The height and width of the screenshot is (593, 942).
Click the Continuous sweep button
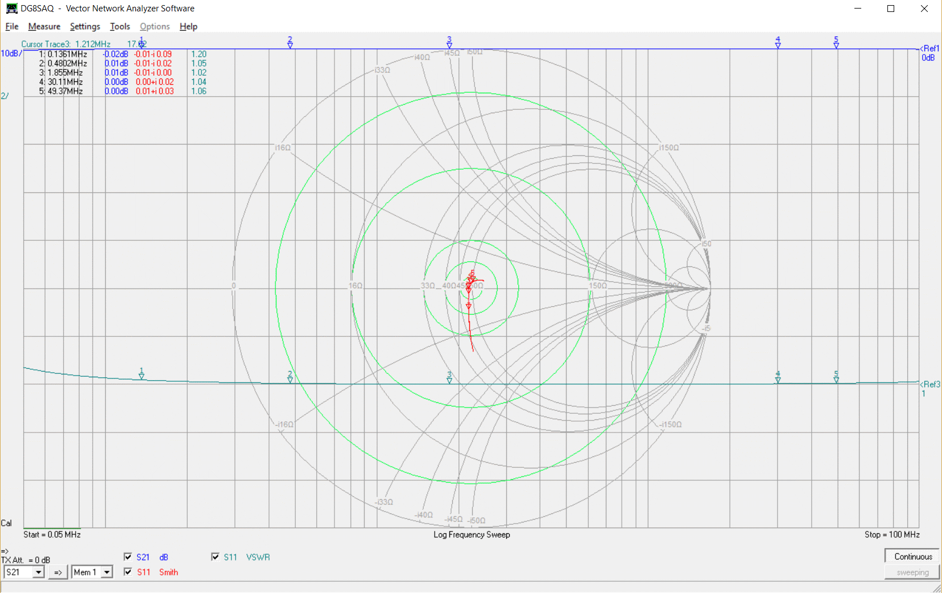pos(912,557)
